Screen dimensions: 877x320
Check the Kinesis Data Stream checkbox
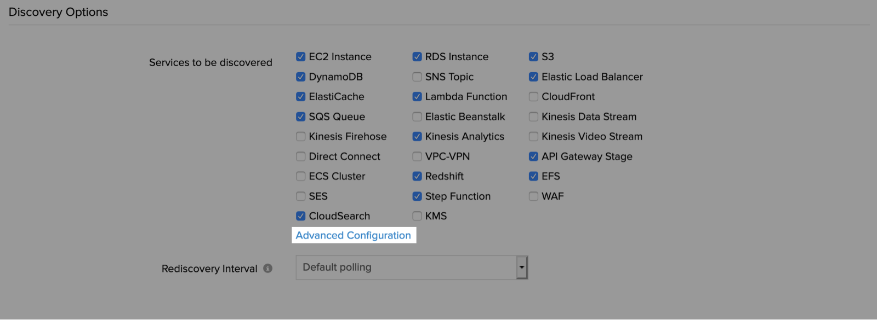pyautogui.click(x=533, y=117)
